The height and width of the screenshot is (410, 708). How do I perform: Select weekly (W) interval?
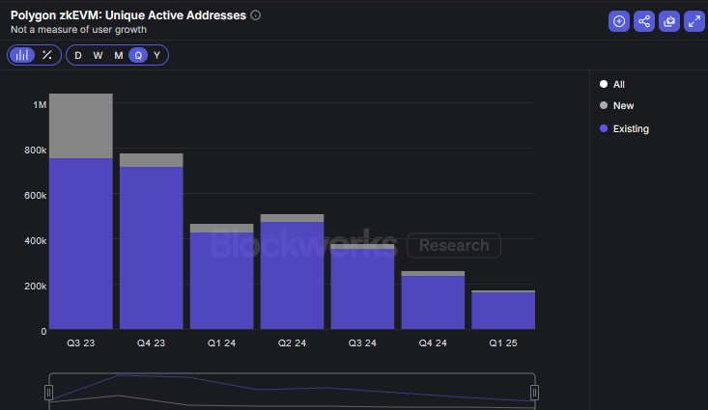tap(98, 56)
